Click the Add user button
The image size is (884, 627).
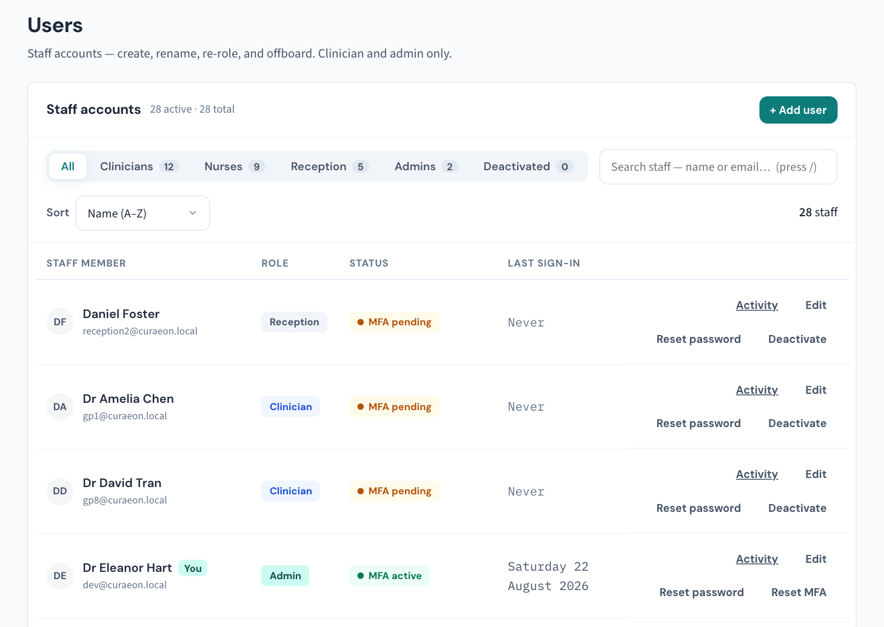pyautogui.click(x=798, y=110)
